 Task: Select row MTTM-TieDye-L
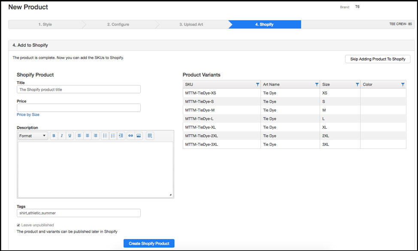coord(294,118)
